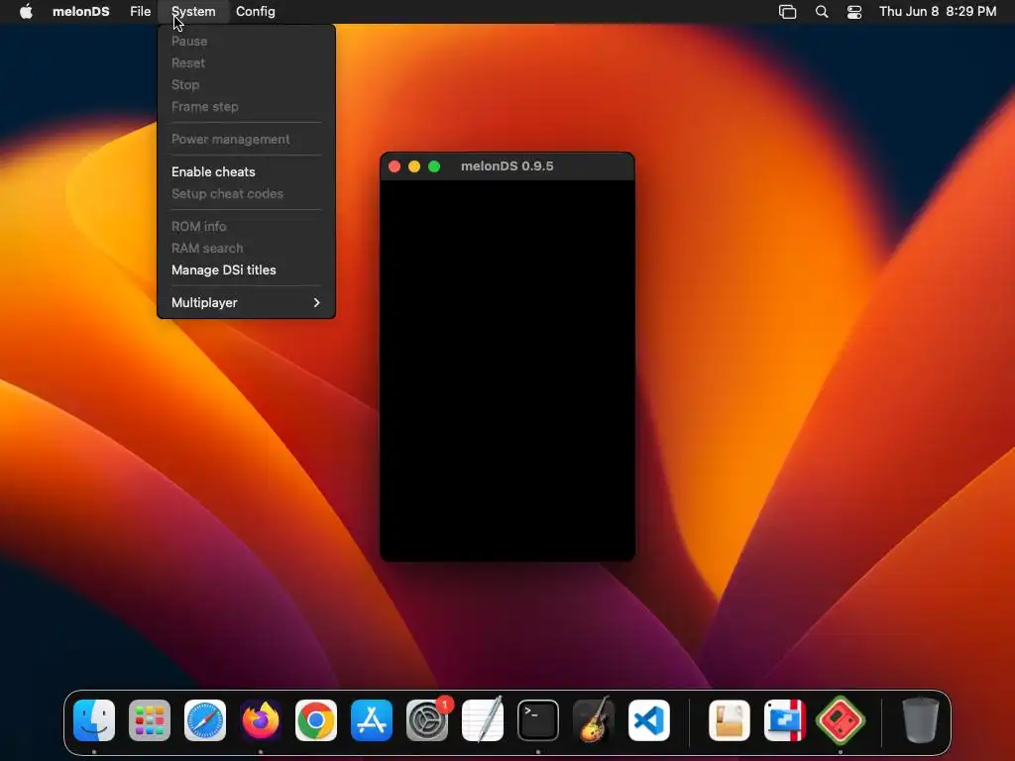Select the Frame step entry
Viewport: 1015px width, 761px height.
pyautogui.click(x=246, y=107)
